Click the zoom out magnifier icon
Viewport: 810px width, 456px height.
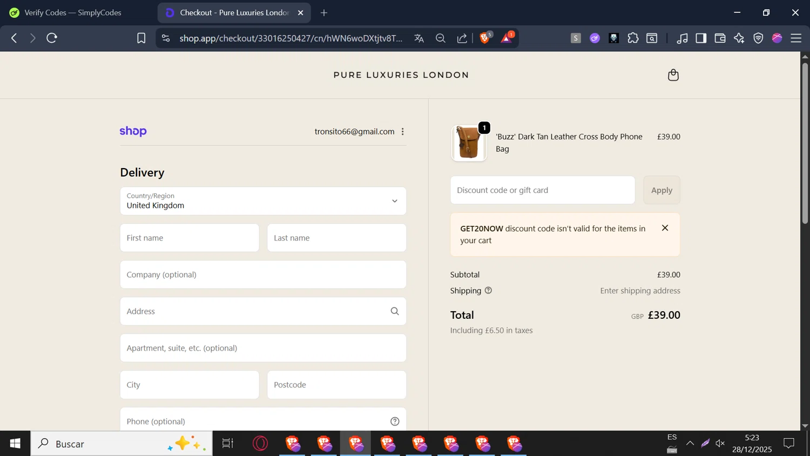coord(441,38)
